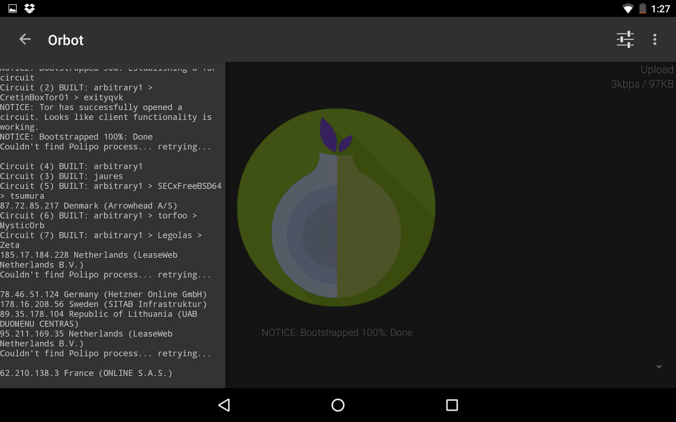Tap the Upload label
The height and width of the screenshot is (422, 676).
click(657, 70)
